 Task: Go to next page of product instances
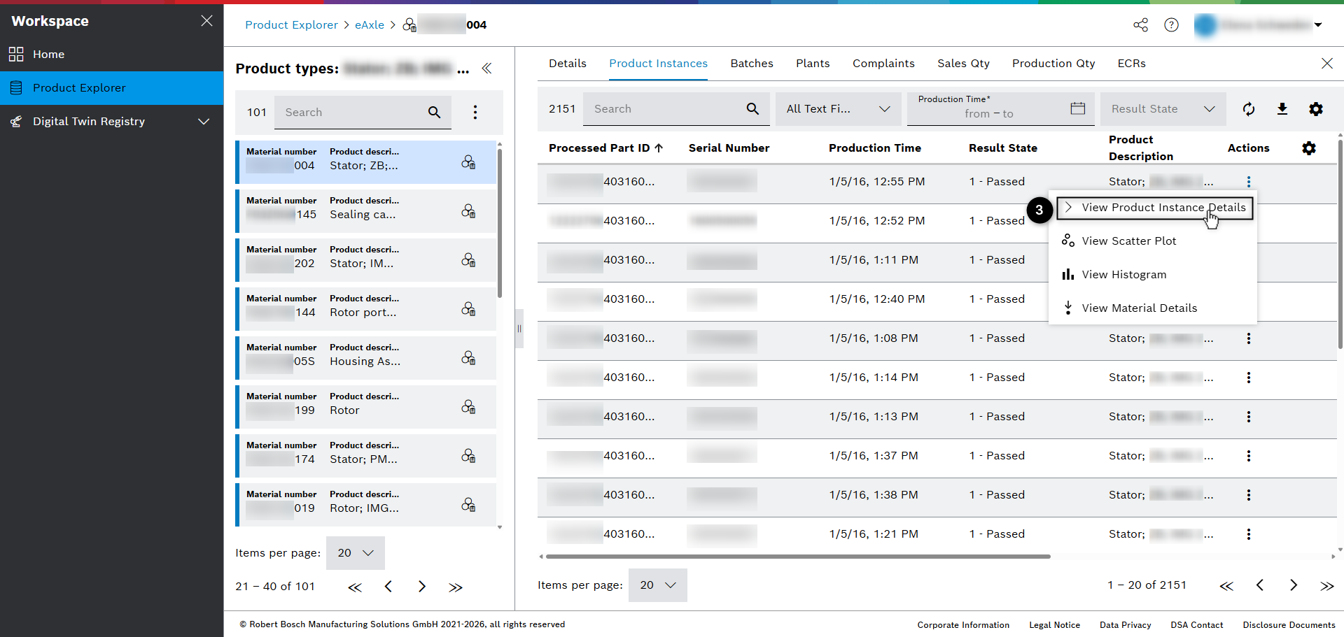pyautogui.click(x=1294, y=585)
